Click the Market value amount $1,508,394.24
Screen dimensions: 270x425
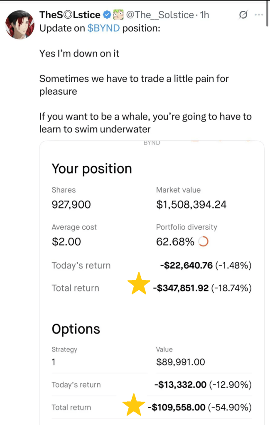(191, 204)
